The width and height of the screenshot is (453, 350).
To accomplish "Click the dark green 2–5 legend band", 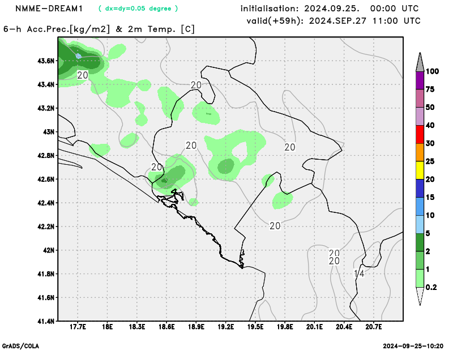I will click(x=420, y=242).
